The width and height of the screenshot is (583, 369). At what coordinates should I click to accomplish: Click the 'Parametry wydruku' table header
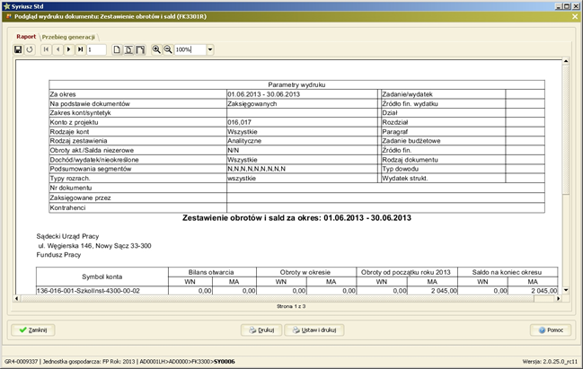coord(296,84)
